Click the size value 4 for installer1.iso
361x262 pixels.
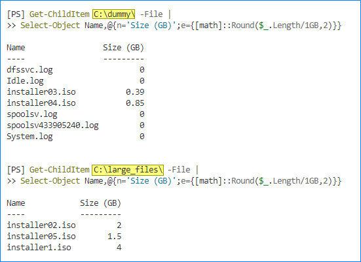[119, 248]
